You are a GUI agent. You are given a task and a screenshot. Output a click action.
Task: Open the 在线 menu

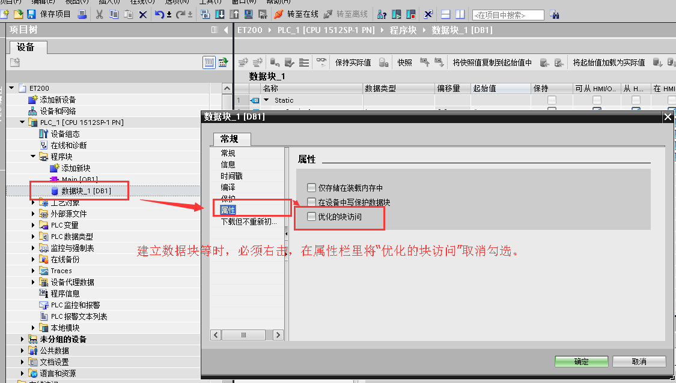point(143,4)
